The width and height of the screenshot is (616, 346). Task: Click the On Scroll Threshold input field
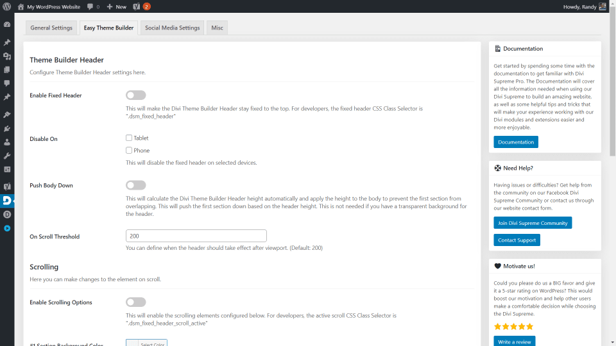point(196,236)
